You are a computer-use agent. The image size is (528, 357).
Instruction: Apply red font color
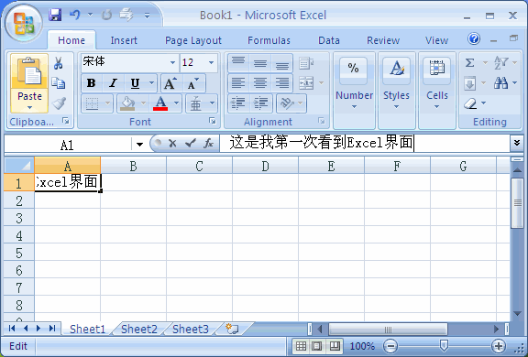pos(160,103)
